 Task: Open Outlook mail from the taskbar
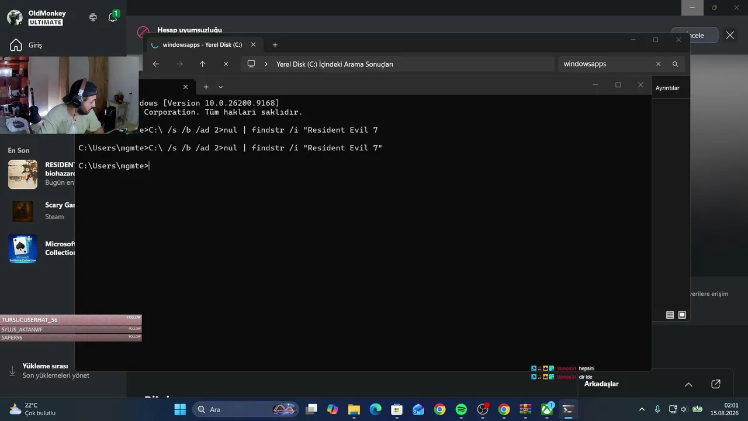click(418, 409)
